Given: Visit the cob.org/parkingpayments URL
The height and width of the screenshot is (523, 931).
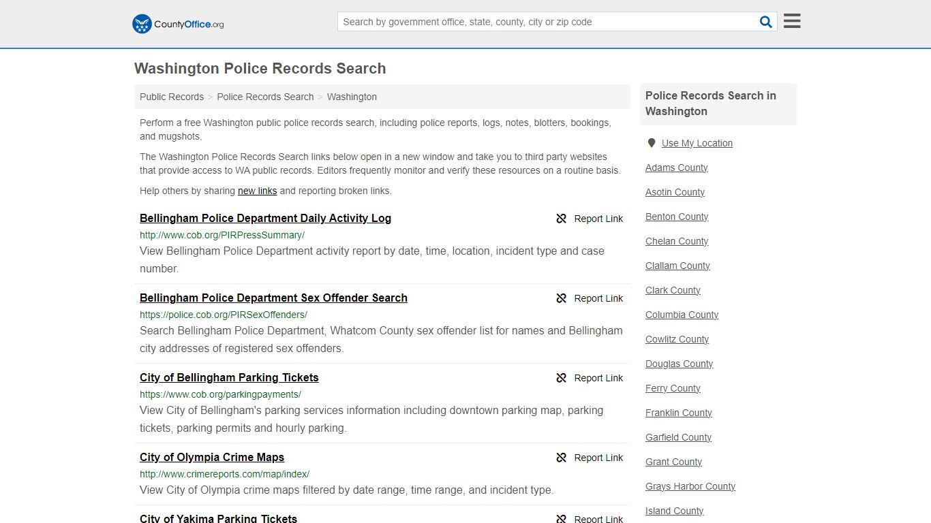Looking at the screenshot, I should point(220,394).
